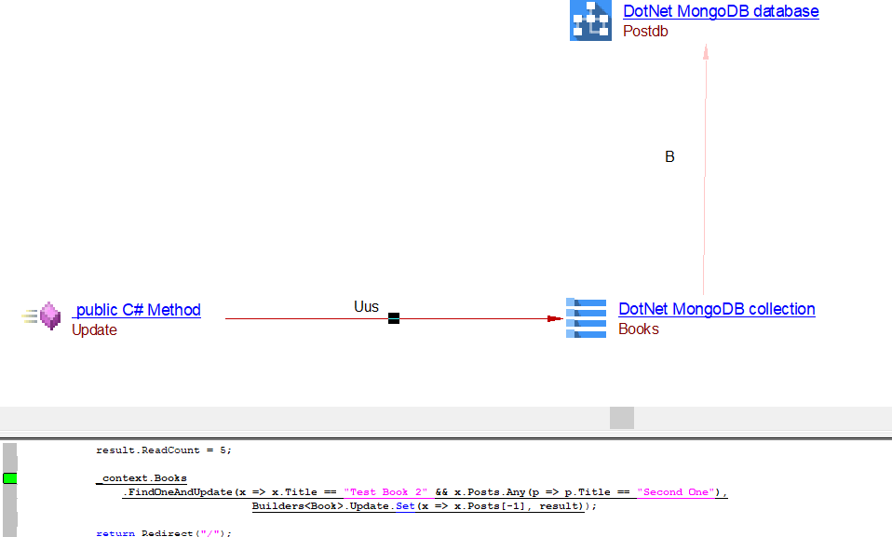Click the black square on Uus link
Image resolution: width=892 pixels, height=537 pixels.
393,318
